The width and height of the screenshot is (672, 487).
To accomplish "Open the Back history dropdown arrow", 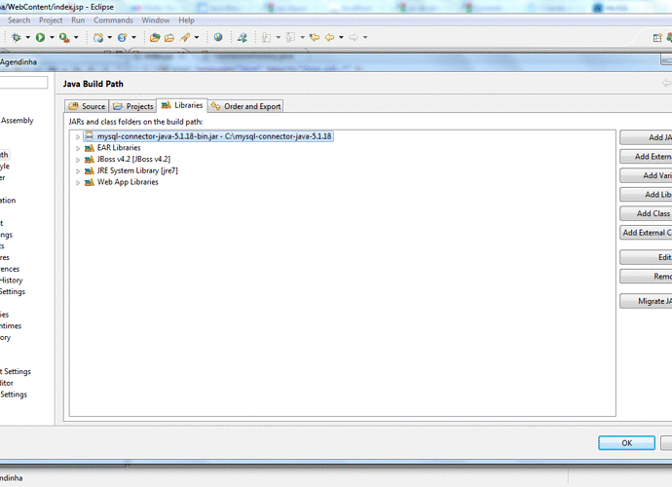I will (341, 38).
